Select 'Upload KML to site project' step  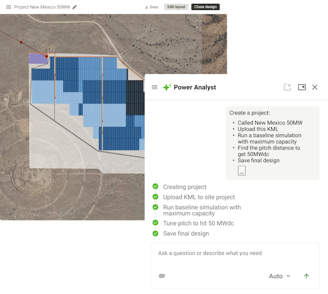click(x=199, y=197)
